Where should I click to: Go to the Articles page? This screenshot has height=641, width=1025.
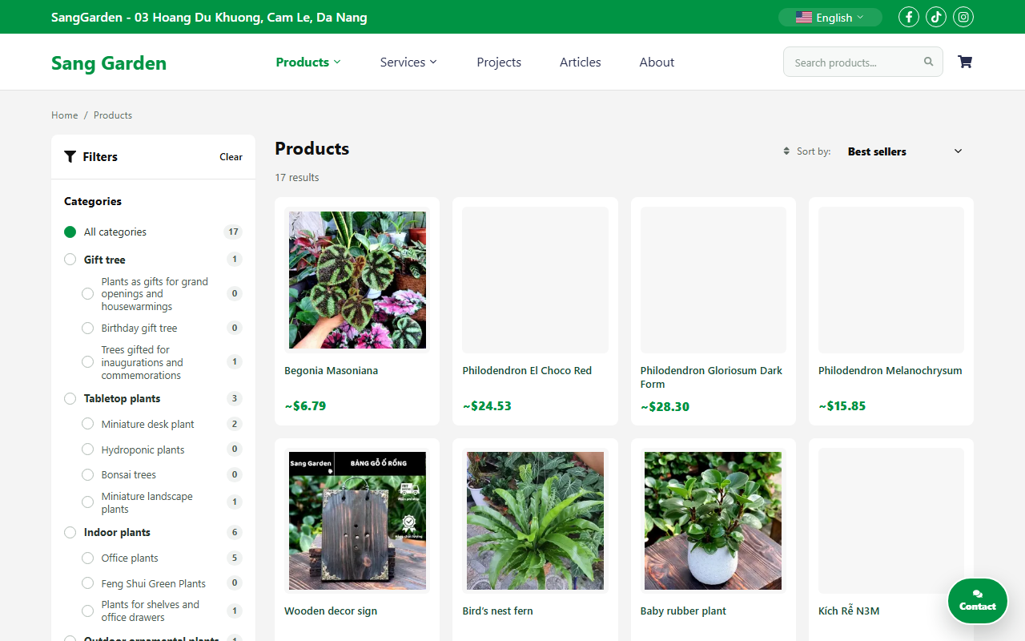click(x=581, y=62)
